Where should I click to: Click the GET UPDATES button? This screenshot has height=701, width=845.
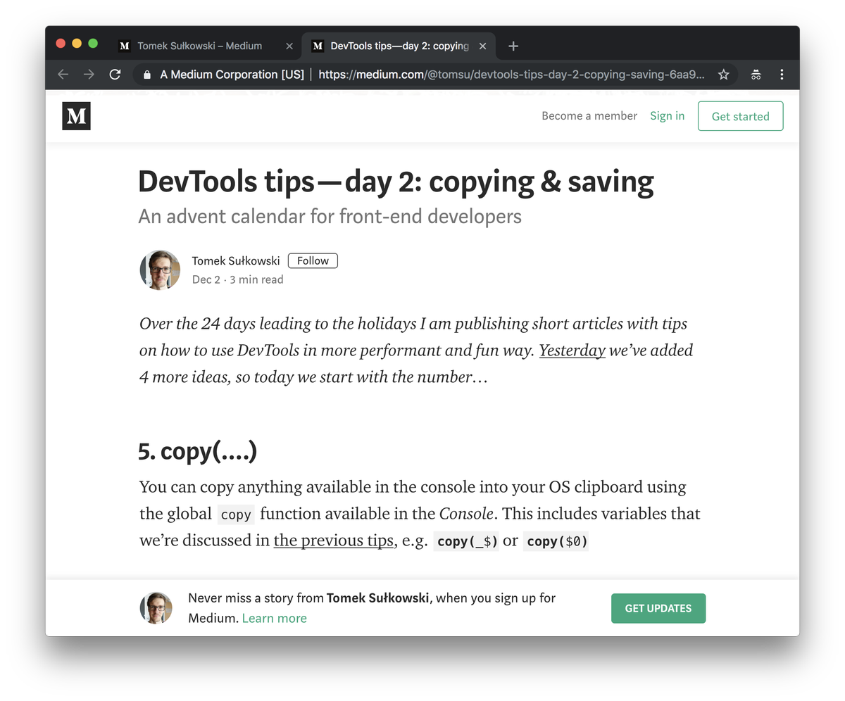(x=658, y=608)
